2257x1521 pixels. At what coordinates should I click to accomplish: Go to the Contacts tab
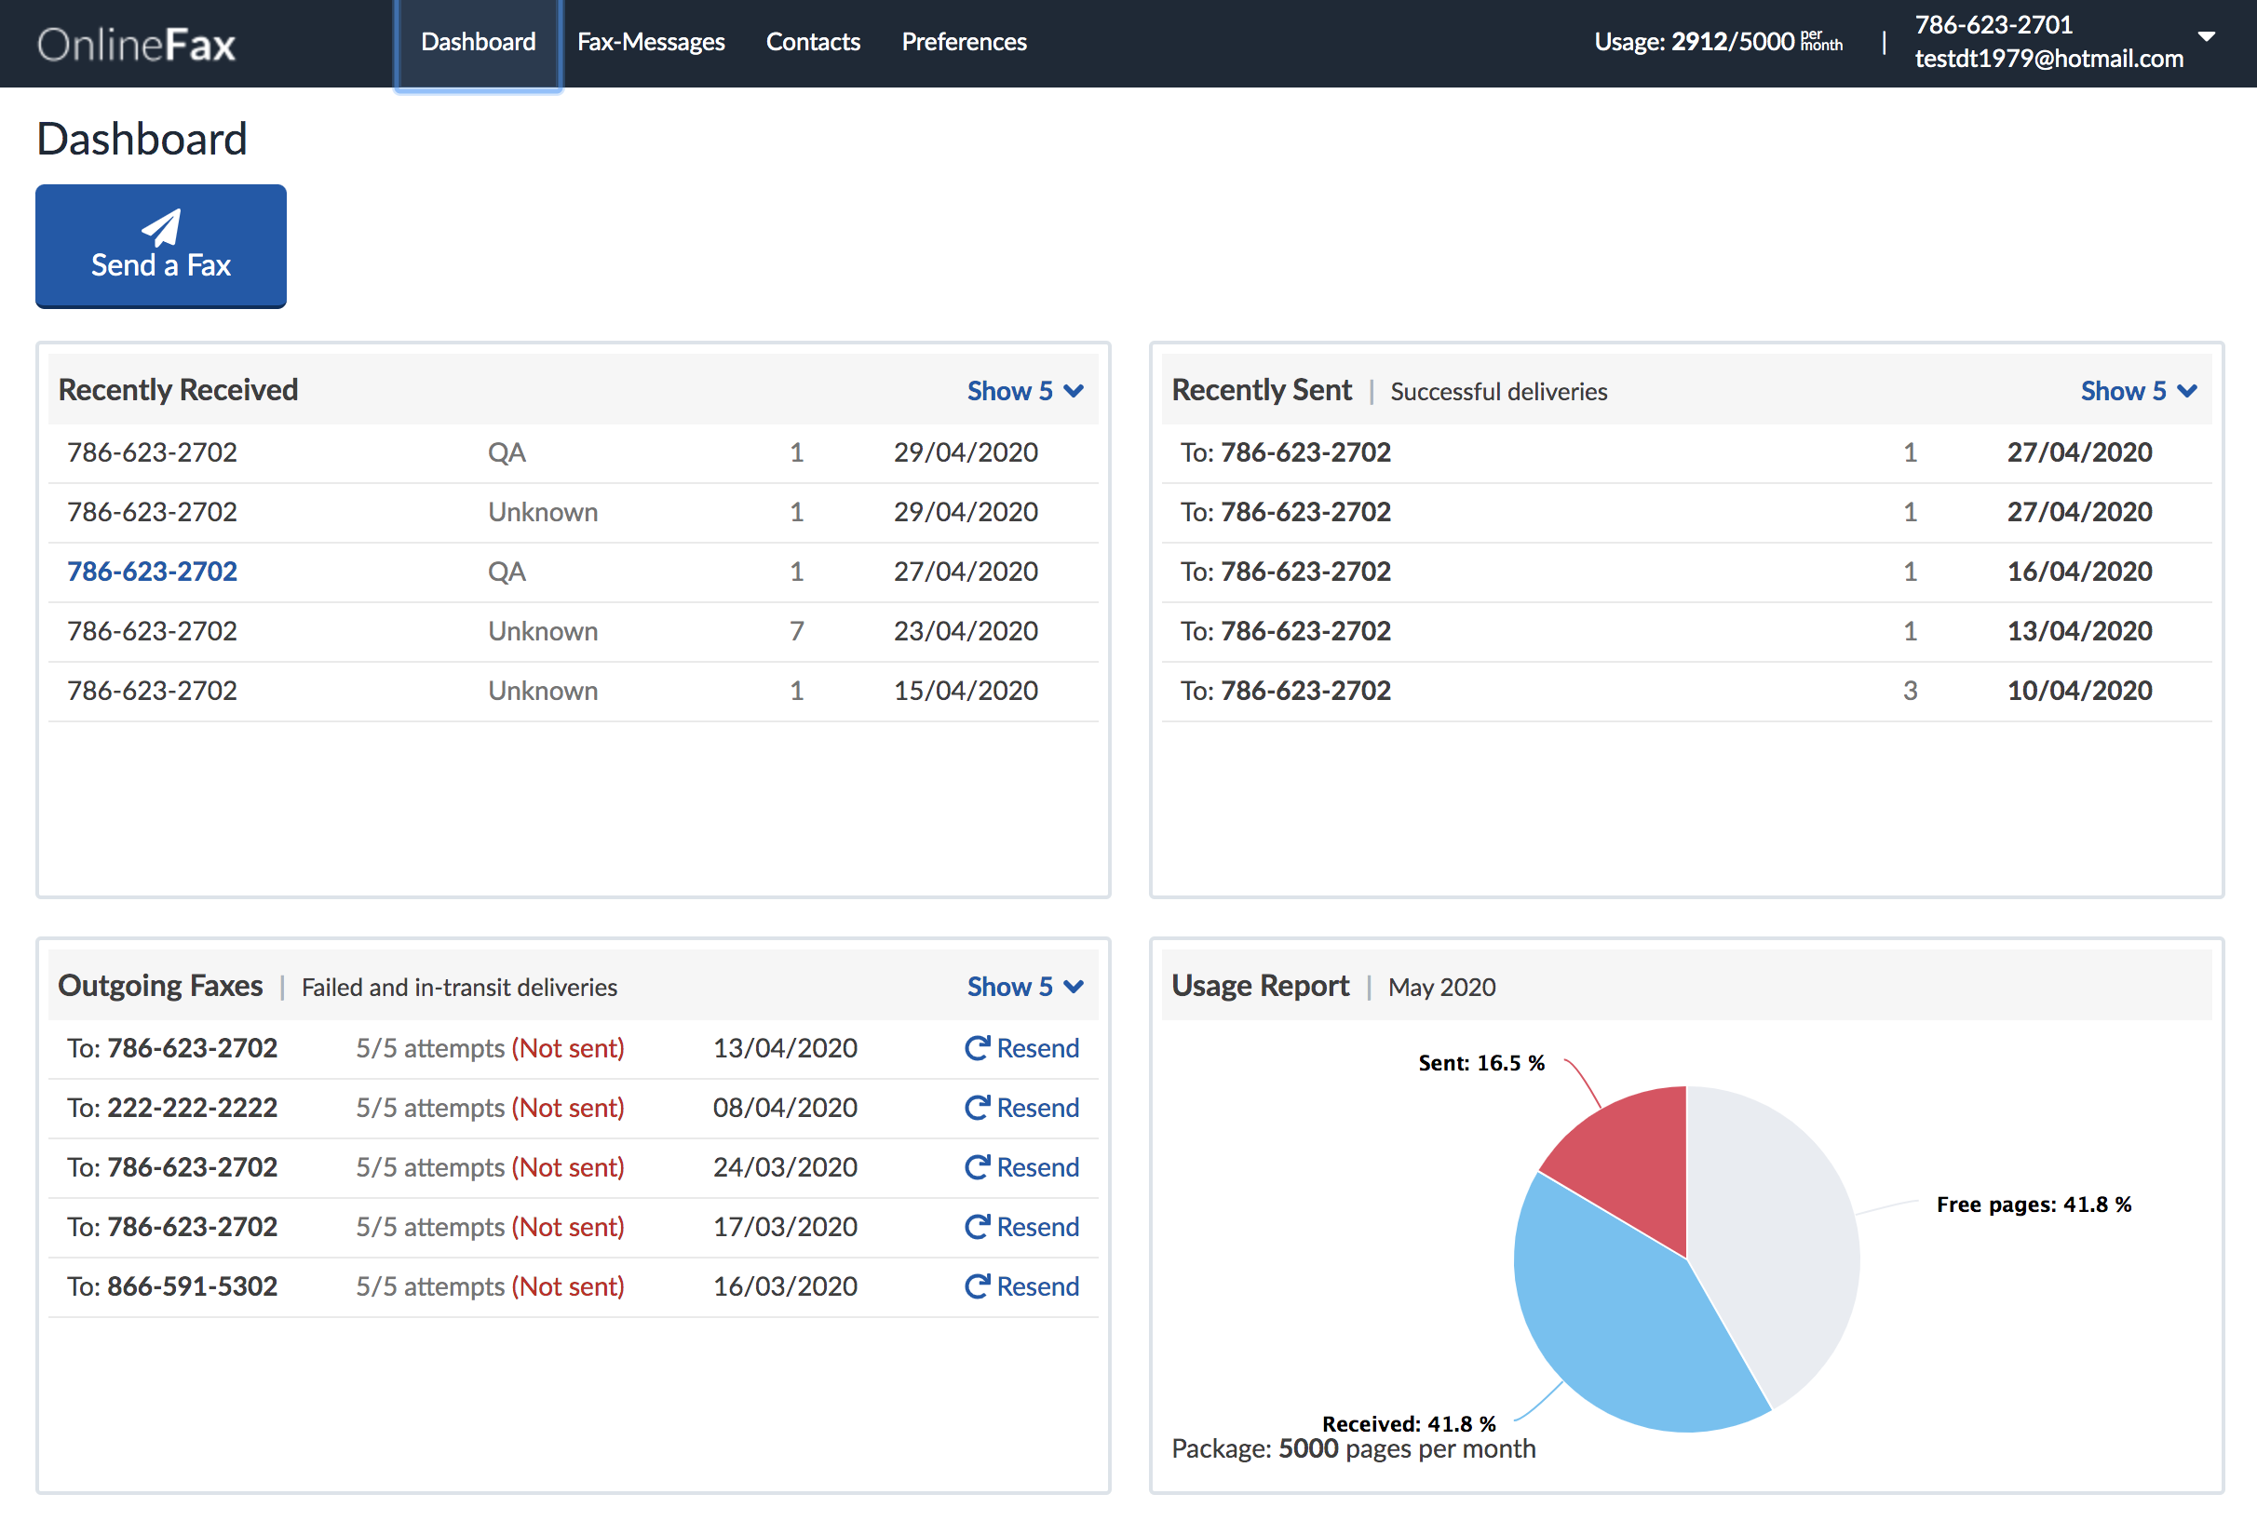click(x=812, y=42)
